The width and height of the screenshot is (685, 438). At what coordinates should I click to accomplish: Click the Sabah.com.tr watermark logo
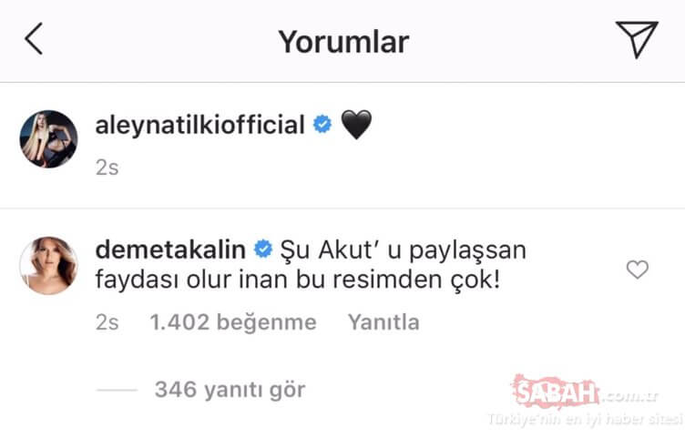(x=586, y=392)
